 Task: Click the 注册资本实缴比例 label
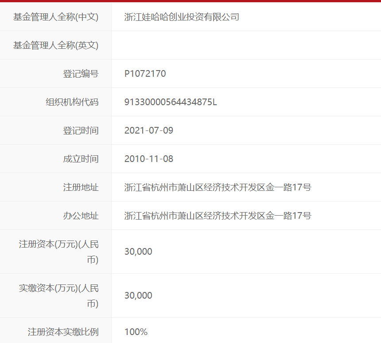63,332
